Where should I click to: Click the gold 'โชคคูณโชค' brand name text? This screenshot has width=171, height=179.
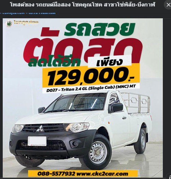(26, 23)
